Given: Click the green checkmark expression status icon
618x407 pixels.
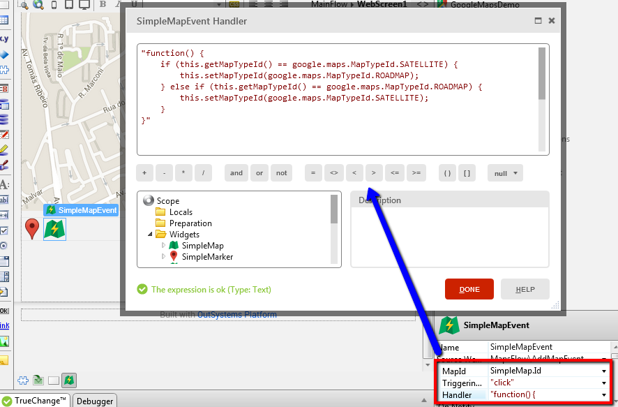Looking at the screenshot, I should [x=142, y=289].
